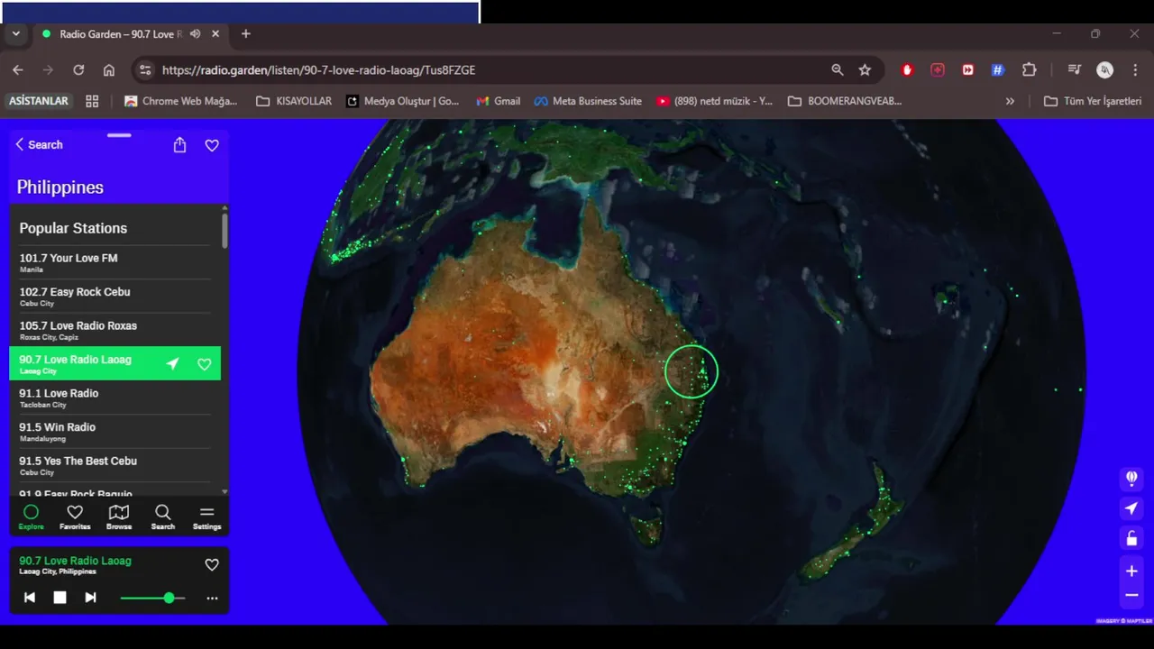Go back in Chrome
This screenshot has height=649, width=1154.
(x=18, y=69)
